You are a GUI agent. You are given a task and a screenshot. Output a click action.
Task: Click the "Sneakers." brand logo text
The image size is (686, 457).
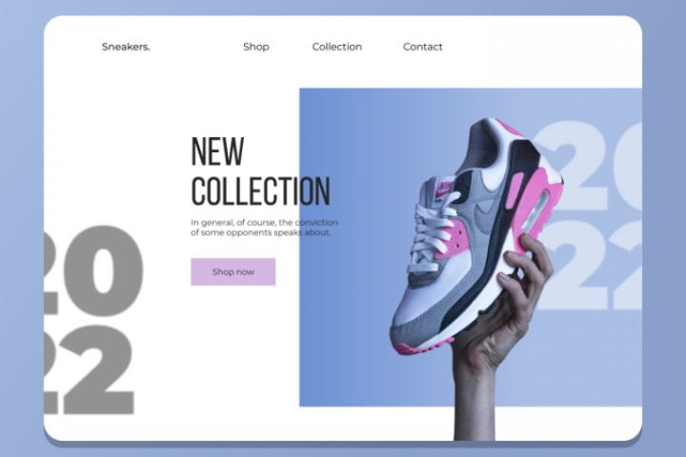coord(126,47)
